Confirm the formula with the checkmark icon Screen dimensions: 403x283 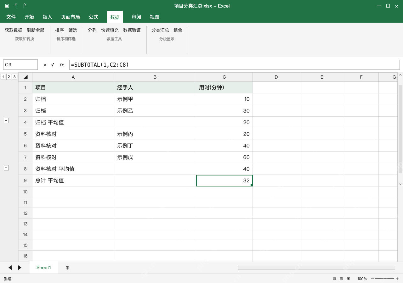click(53, 65)
